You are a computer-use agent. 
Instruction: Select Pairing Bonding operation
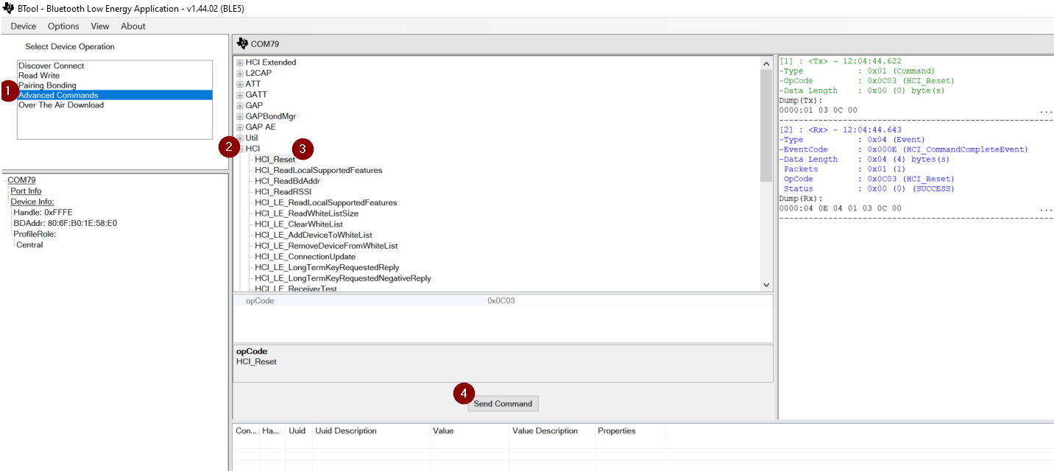tap(47, 85)
